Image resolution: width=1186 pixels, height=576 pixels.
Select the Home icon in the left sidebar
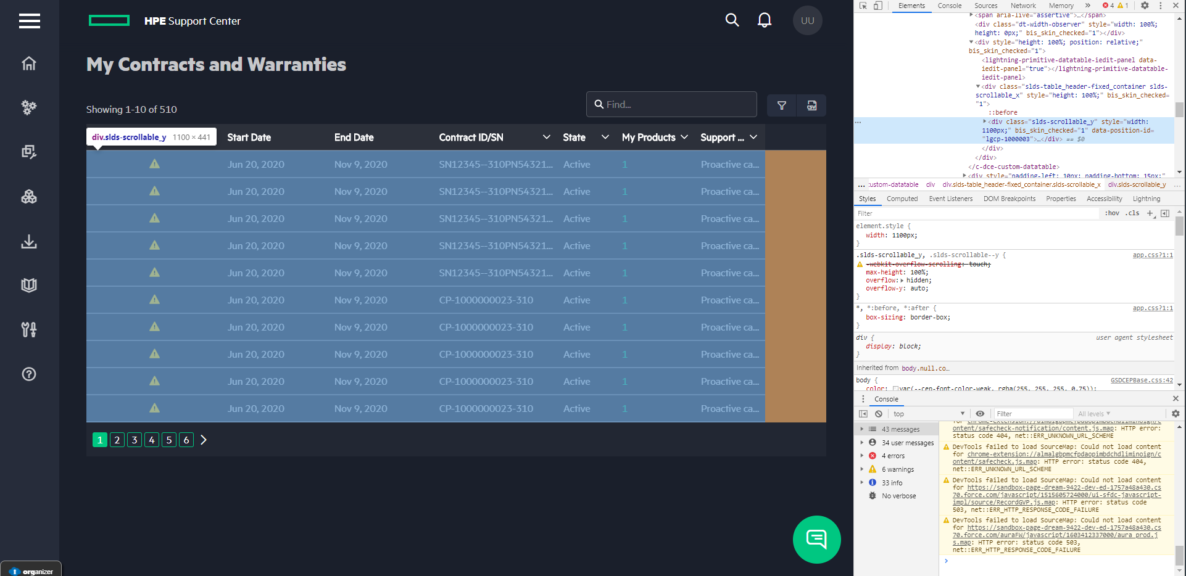28,64
